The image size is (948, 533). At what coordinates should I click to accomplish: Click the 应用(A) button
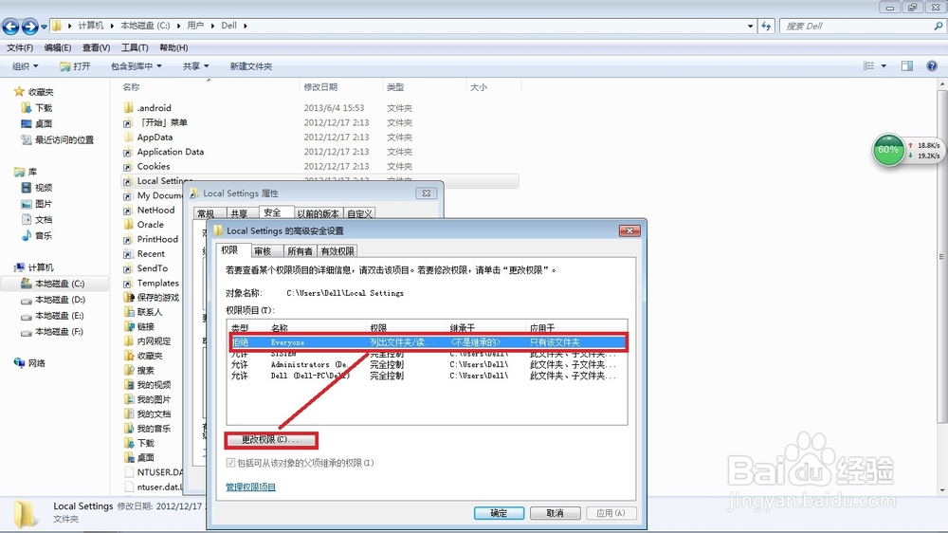[611, 513]
